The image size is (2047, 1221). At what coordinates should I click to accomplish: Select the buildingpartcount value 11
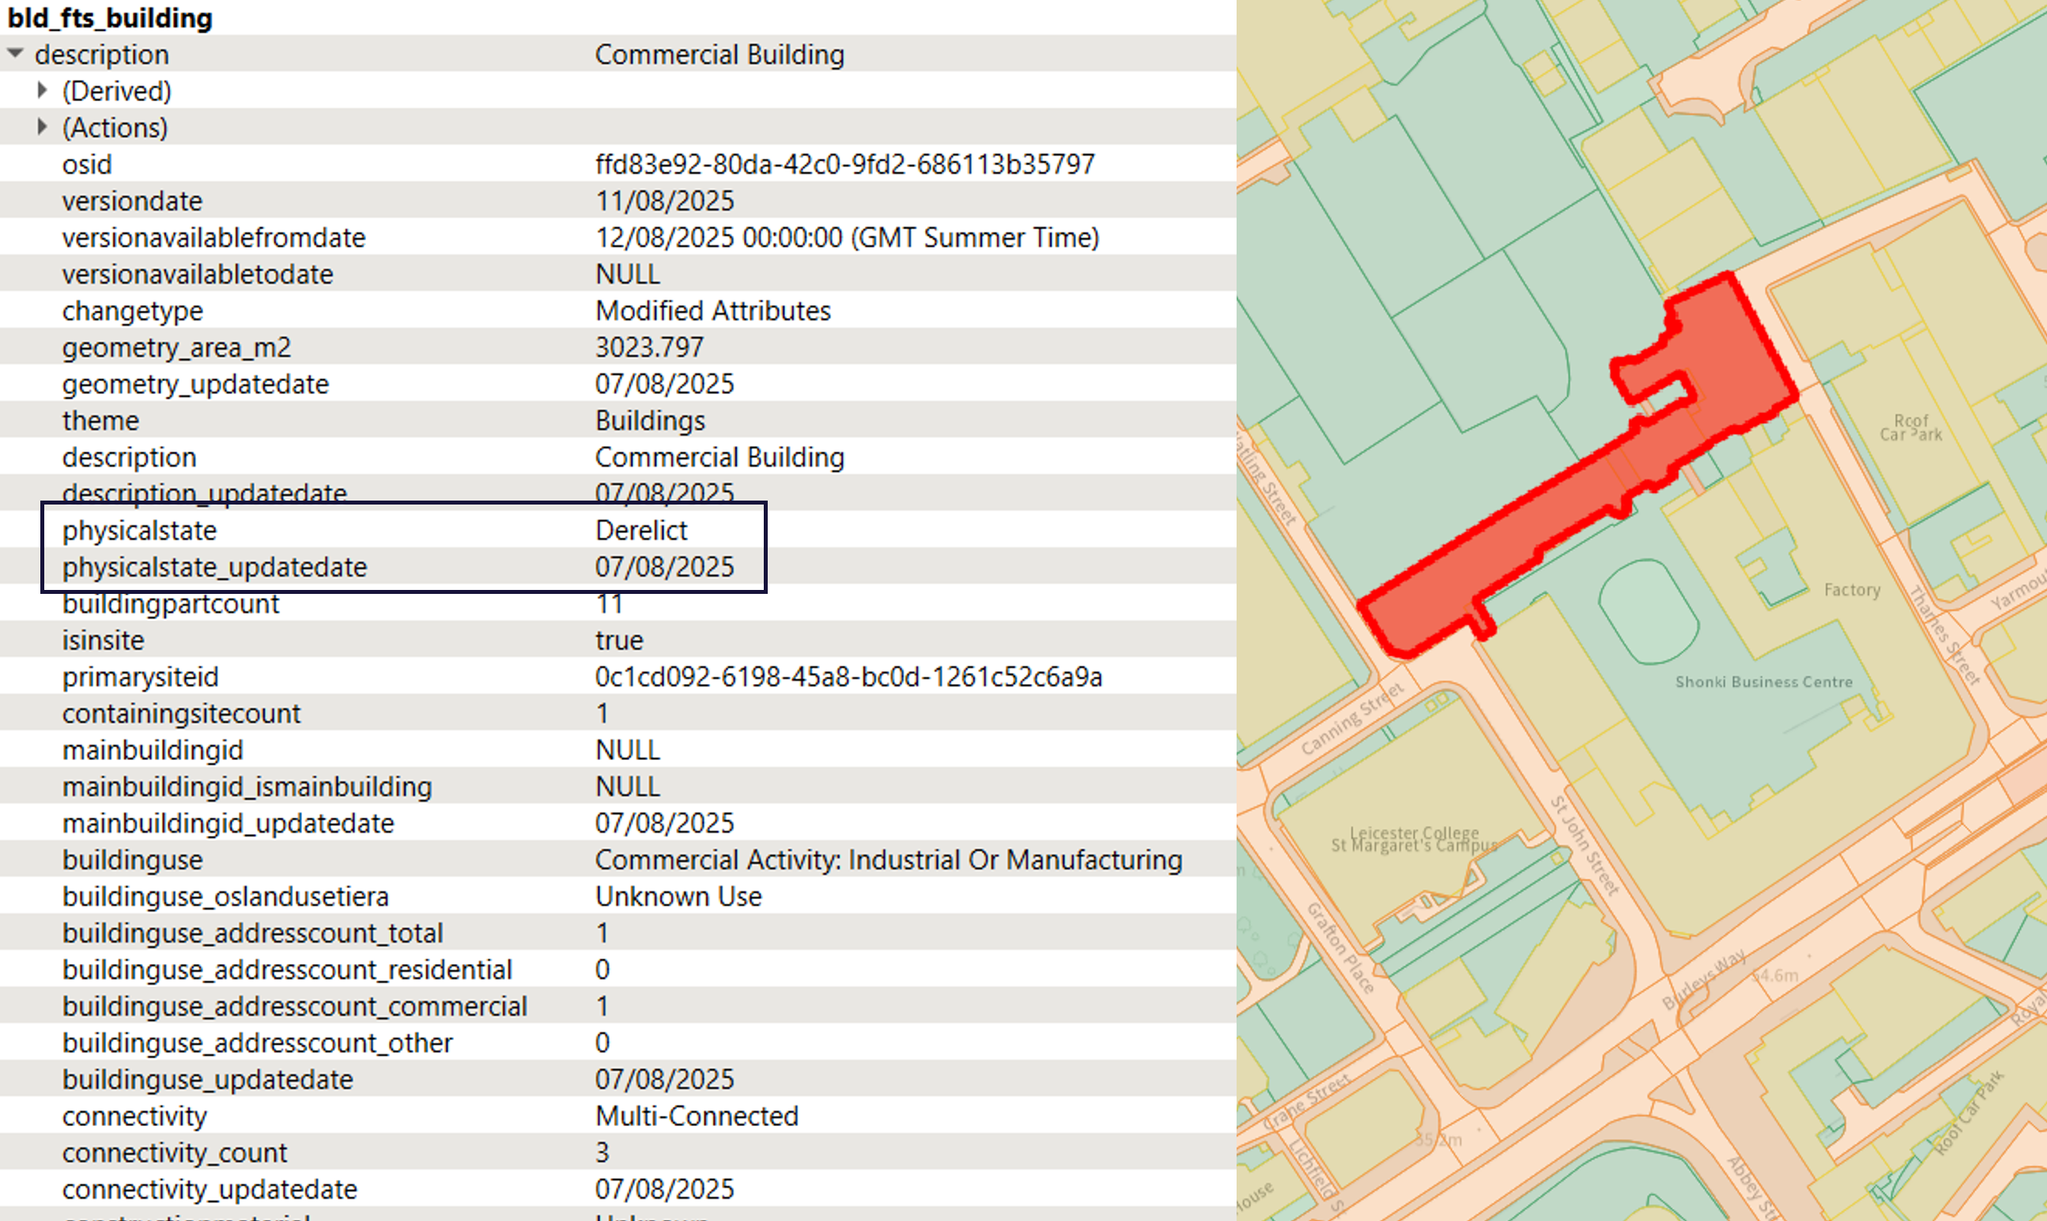pos(610,603)
